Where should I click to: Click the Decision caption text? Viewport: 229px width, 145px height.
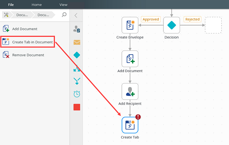[172, 37]
